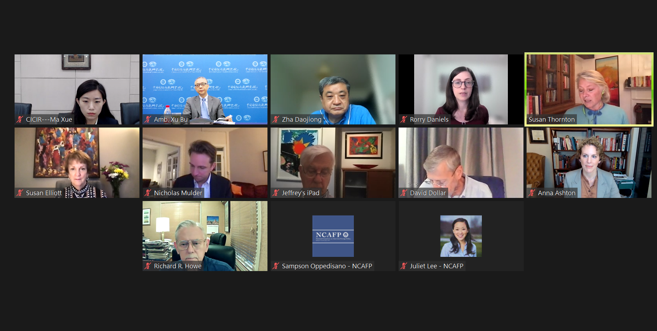Viewport: 657px width, 331px height.
Task: Click muted mic icon beside David Dollar
Action: point(404,193)
